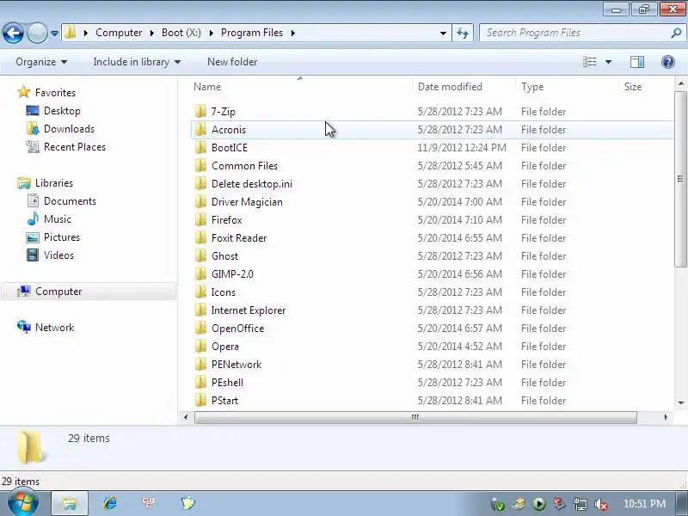Select the Icons folder
688x516 pixels.
click(224, 292)
